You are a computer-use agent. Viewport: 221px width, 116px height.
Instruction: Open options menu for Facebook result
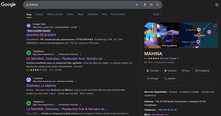pos(76,81)
